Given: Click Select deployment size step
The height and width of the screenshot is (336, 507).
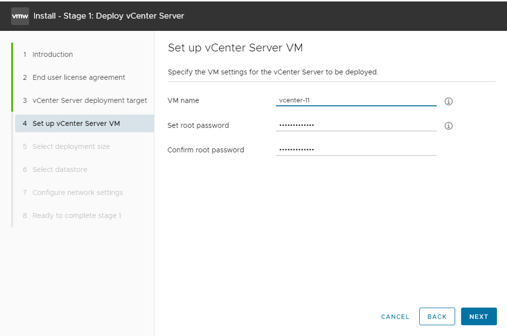Looking at the screenshot, I should [71, 146].
